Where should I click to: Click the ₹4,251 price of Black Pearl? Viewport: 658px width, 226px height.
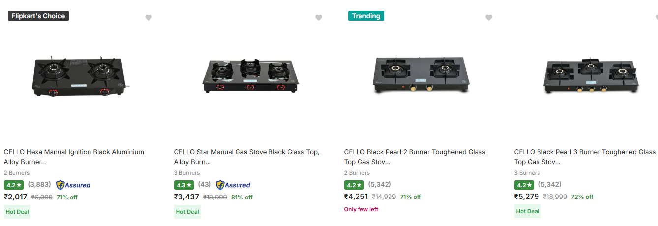pos(356,197)
